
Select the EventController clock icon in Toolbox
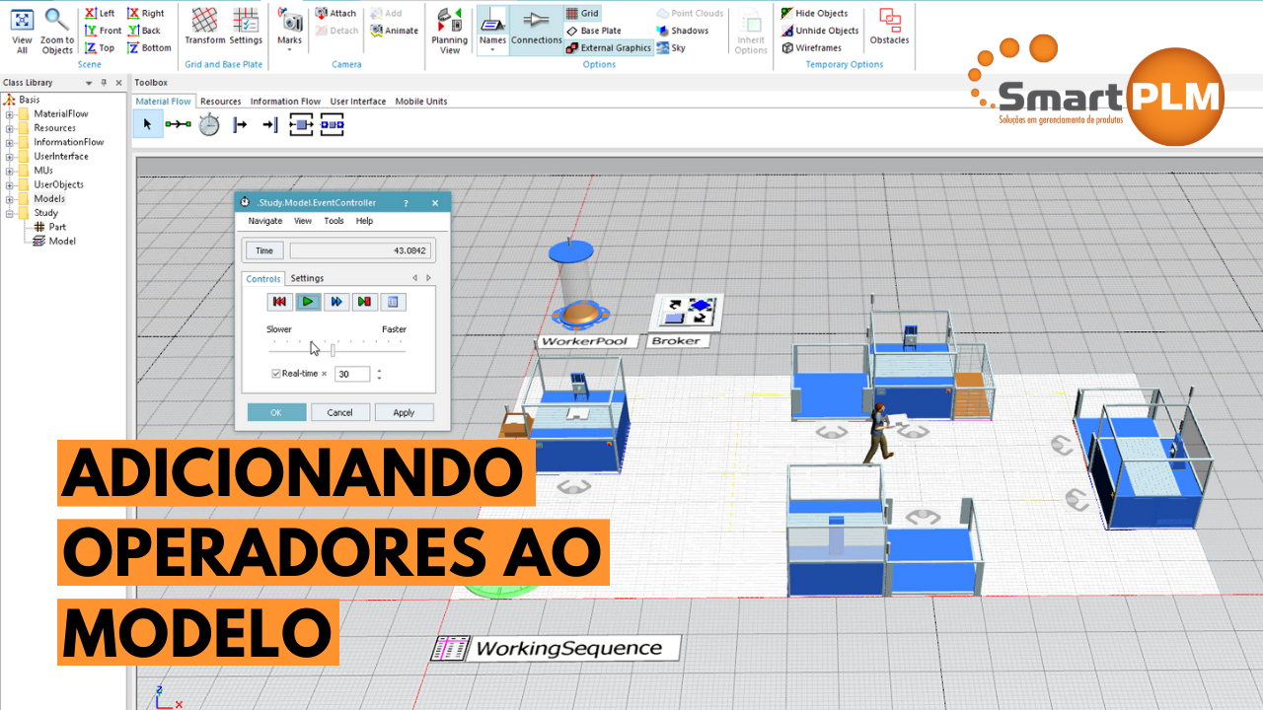point(209,124)
